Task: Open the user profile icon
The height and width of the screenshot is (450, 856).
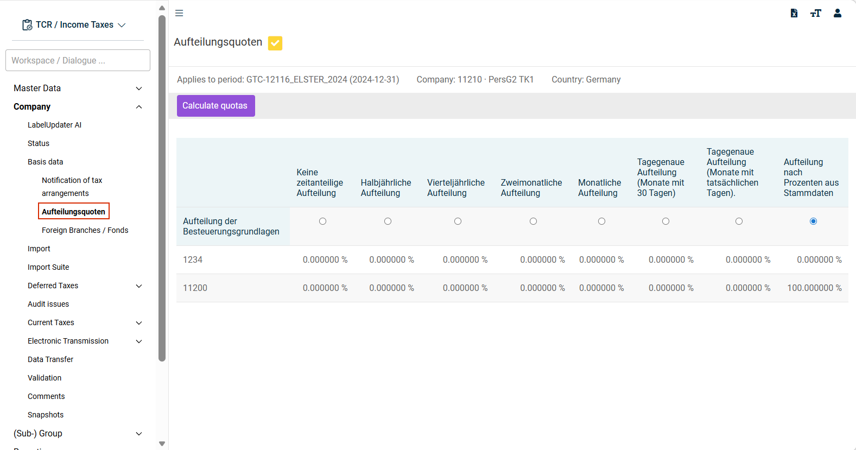Action: coord(838,13)
